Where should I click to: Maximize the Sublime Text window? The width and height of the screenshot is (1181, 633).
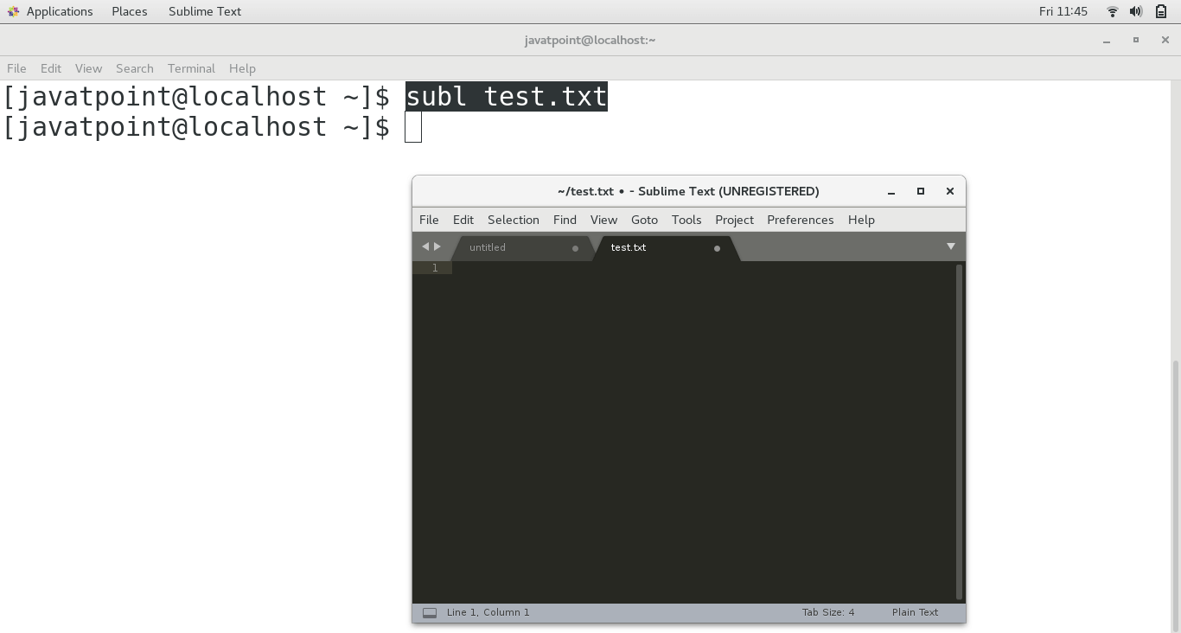click(921, 191)
